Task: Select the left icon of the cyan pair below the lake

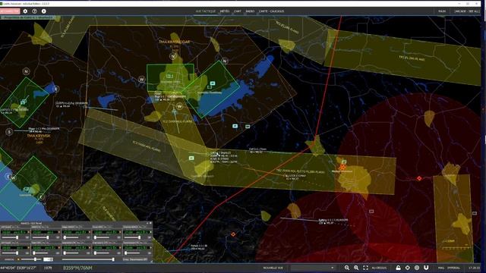Action: [235, 126]
